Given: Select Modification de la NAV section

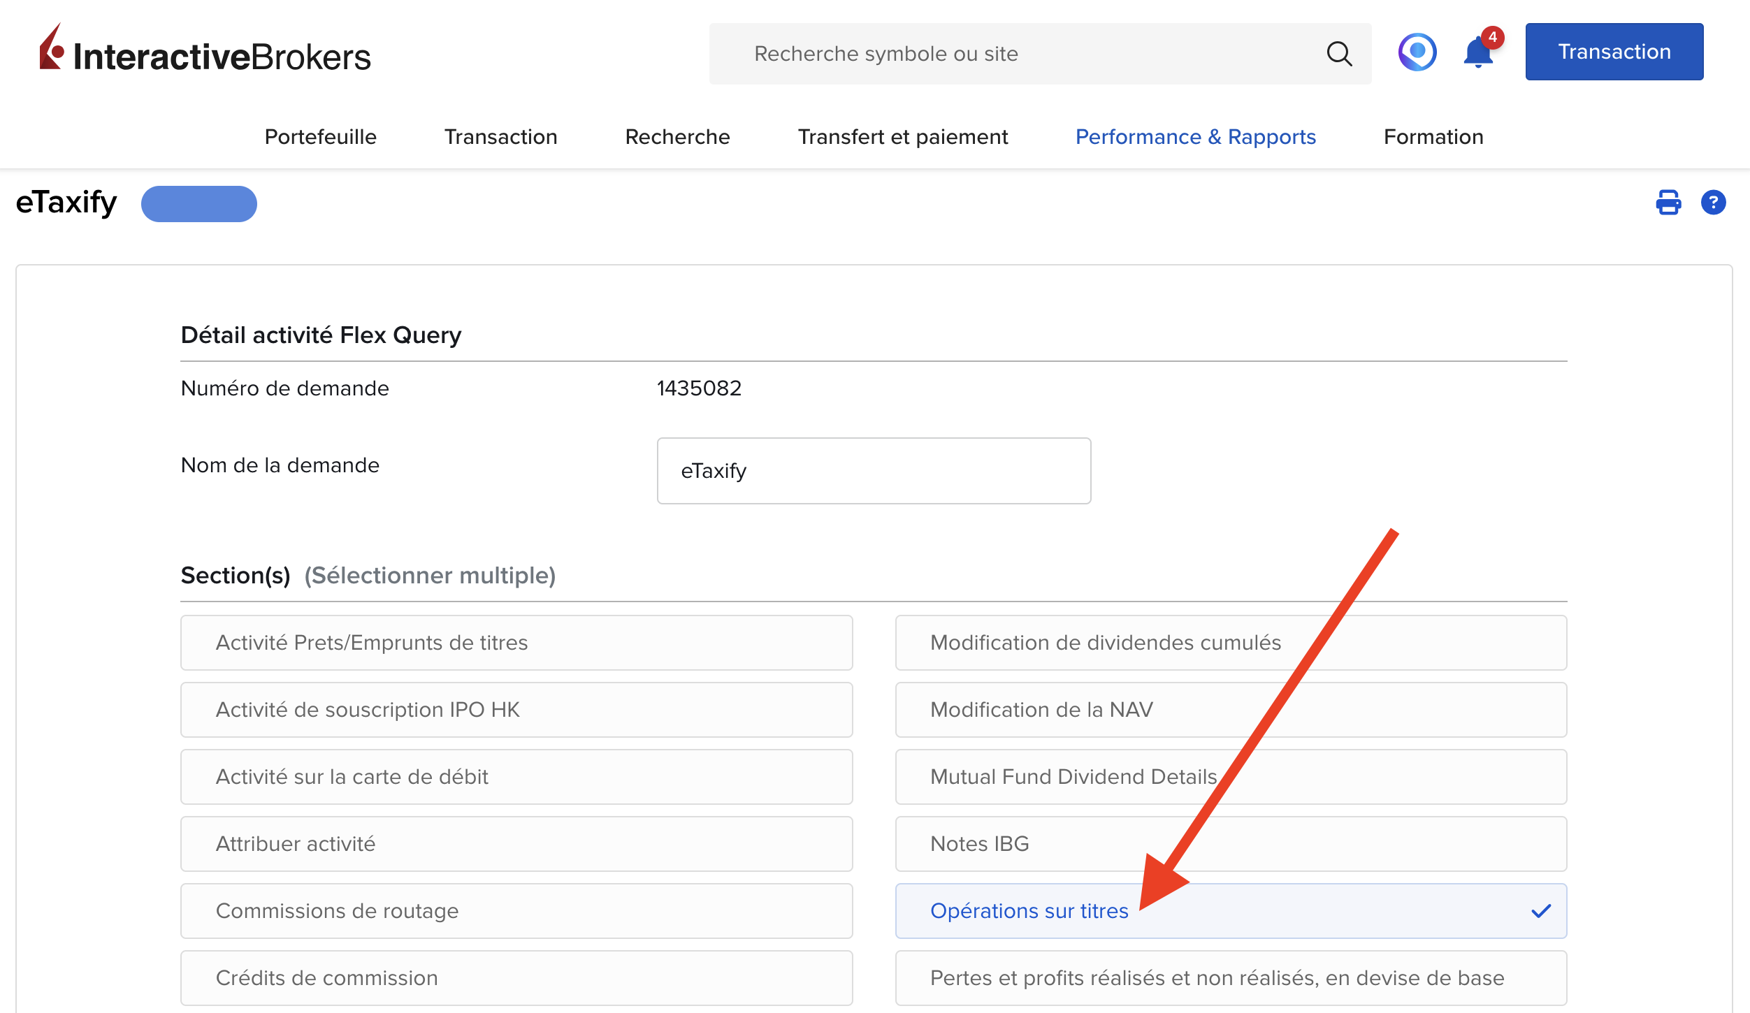Looking at the screenshot, I should tap(1231, 710).
